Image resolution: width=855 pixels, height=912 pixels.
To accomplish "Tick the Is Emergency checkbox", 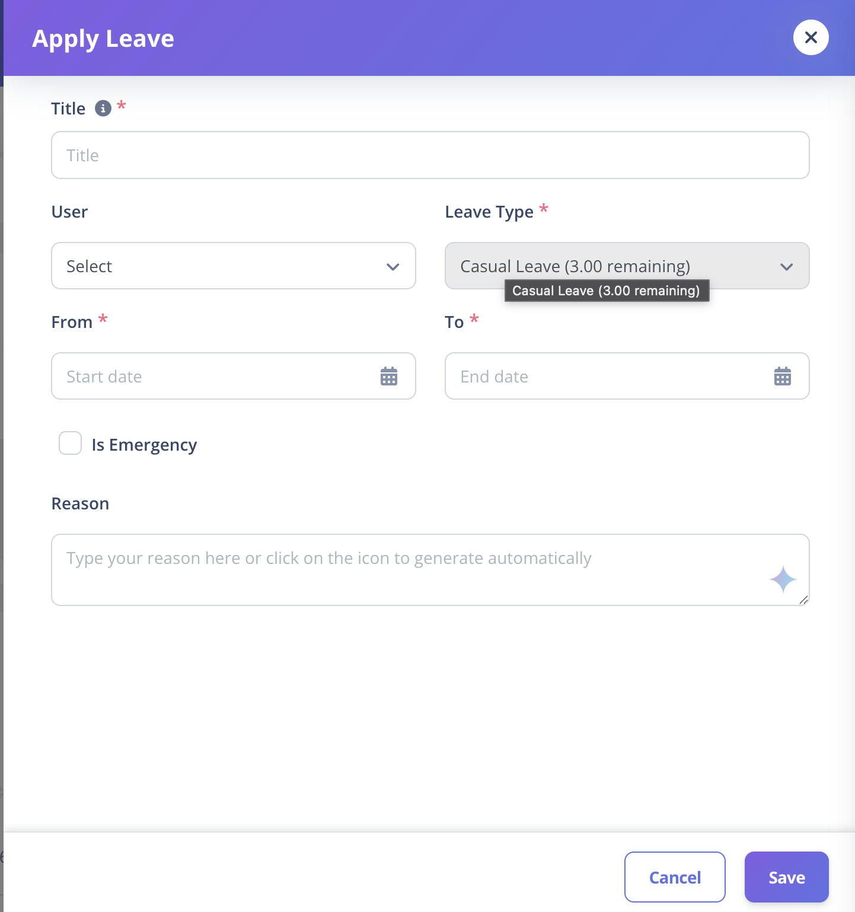I will 70,444.
